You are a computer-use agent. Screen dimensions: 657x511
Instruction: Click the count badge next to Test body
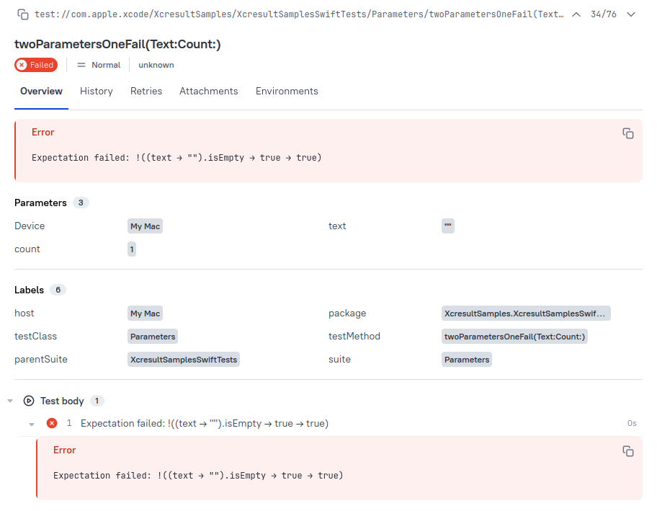click(x=95, y=401)
